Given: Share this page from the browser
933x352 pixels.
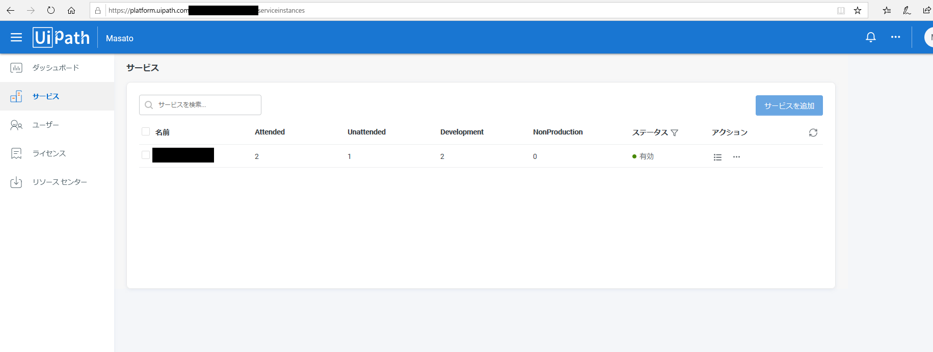Looking at the screenshot, I should click(927, 10).
